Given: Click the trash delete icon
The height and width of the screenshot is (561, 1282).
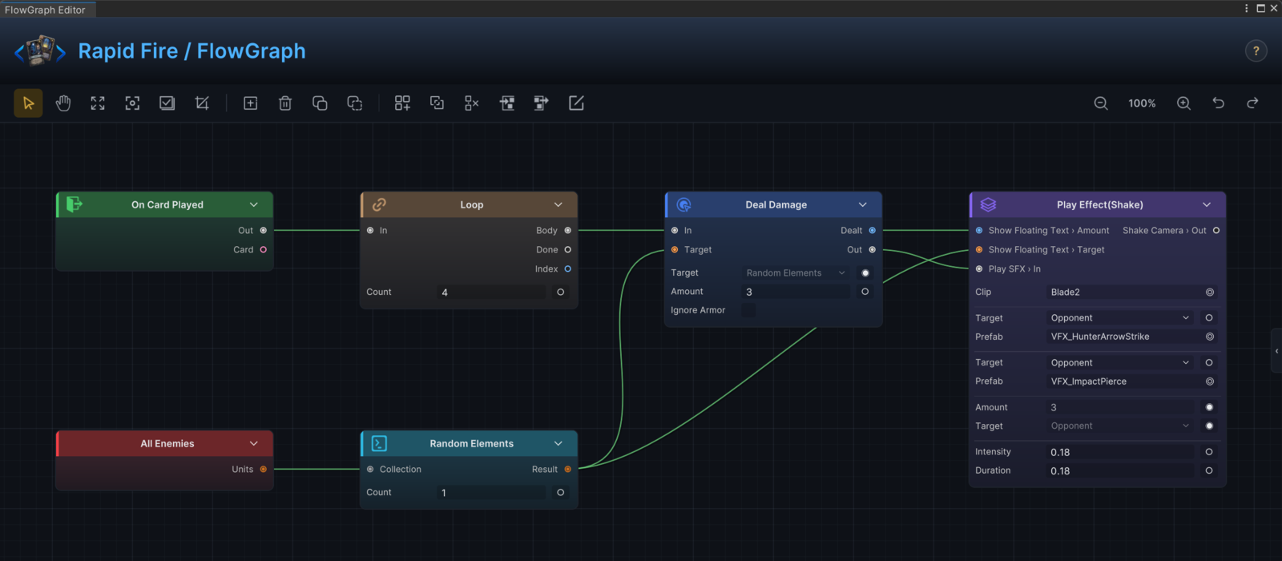Looking at the screenshot, I should (x=285, y=103).
